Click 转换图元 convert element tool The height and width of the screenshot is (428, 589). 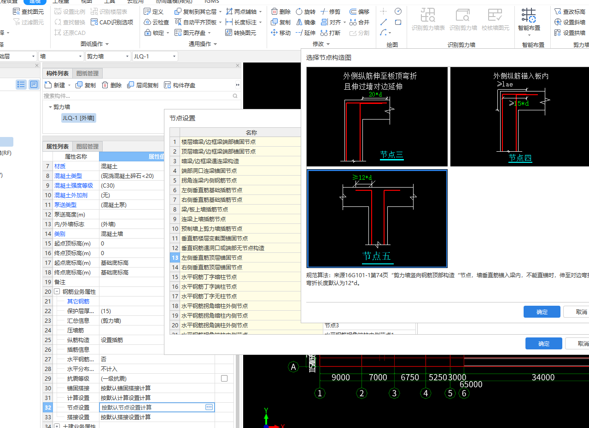pos(241,33)
